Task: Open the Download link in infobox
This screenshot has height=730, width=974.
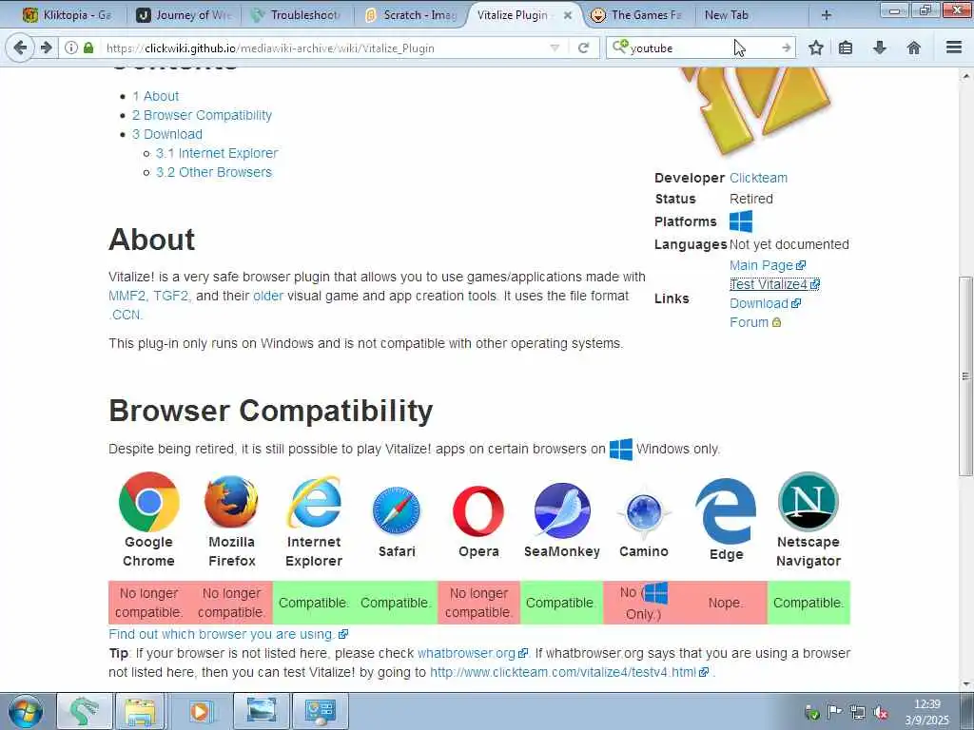Action: click(765, 303)
